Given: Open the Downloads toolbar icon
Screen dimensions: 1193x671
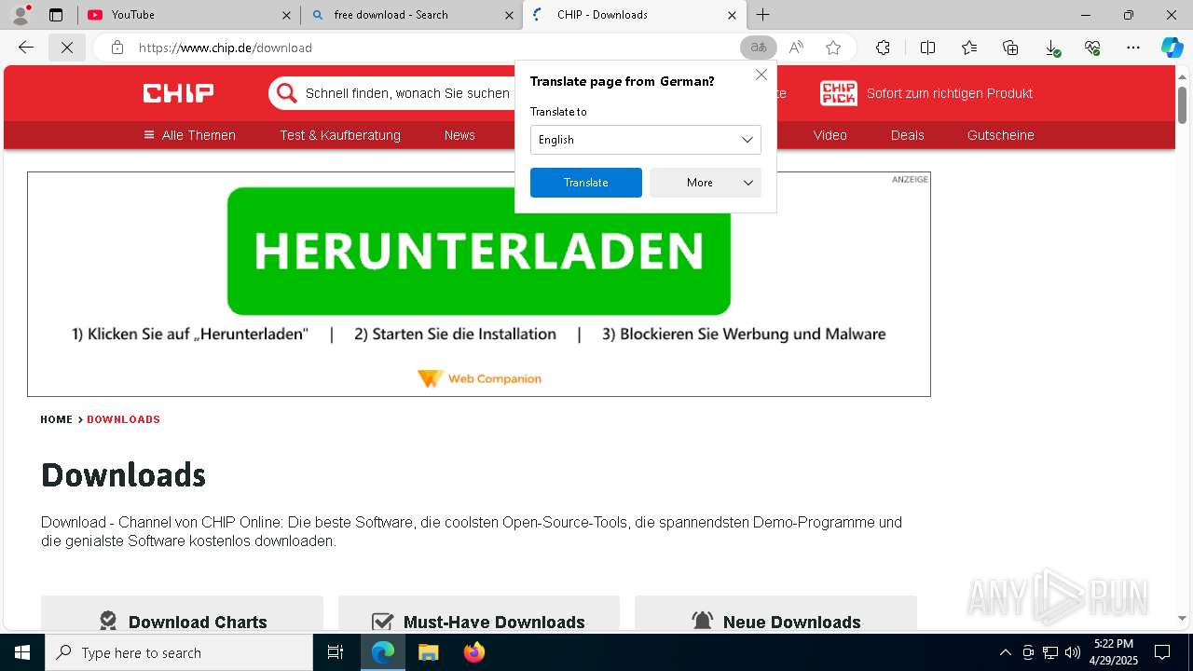Looking at the screenshot, I should [1051, 48].
